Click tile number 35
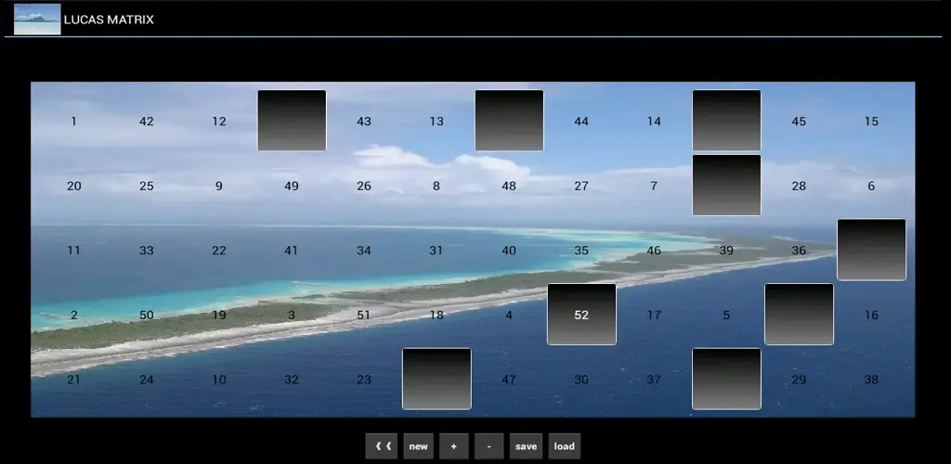 pos(581,251)
